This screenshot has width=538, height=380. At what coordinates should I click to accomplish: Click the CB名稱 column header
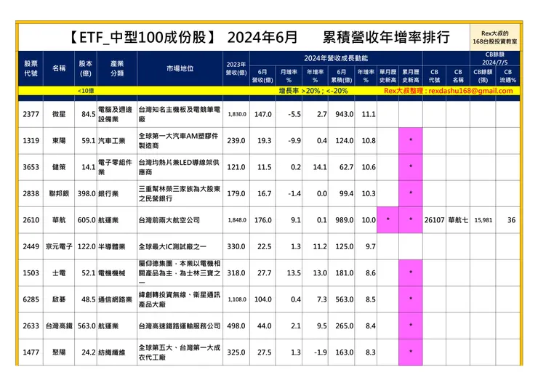[458, 76]
